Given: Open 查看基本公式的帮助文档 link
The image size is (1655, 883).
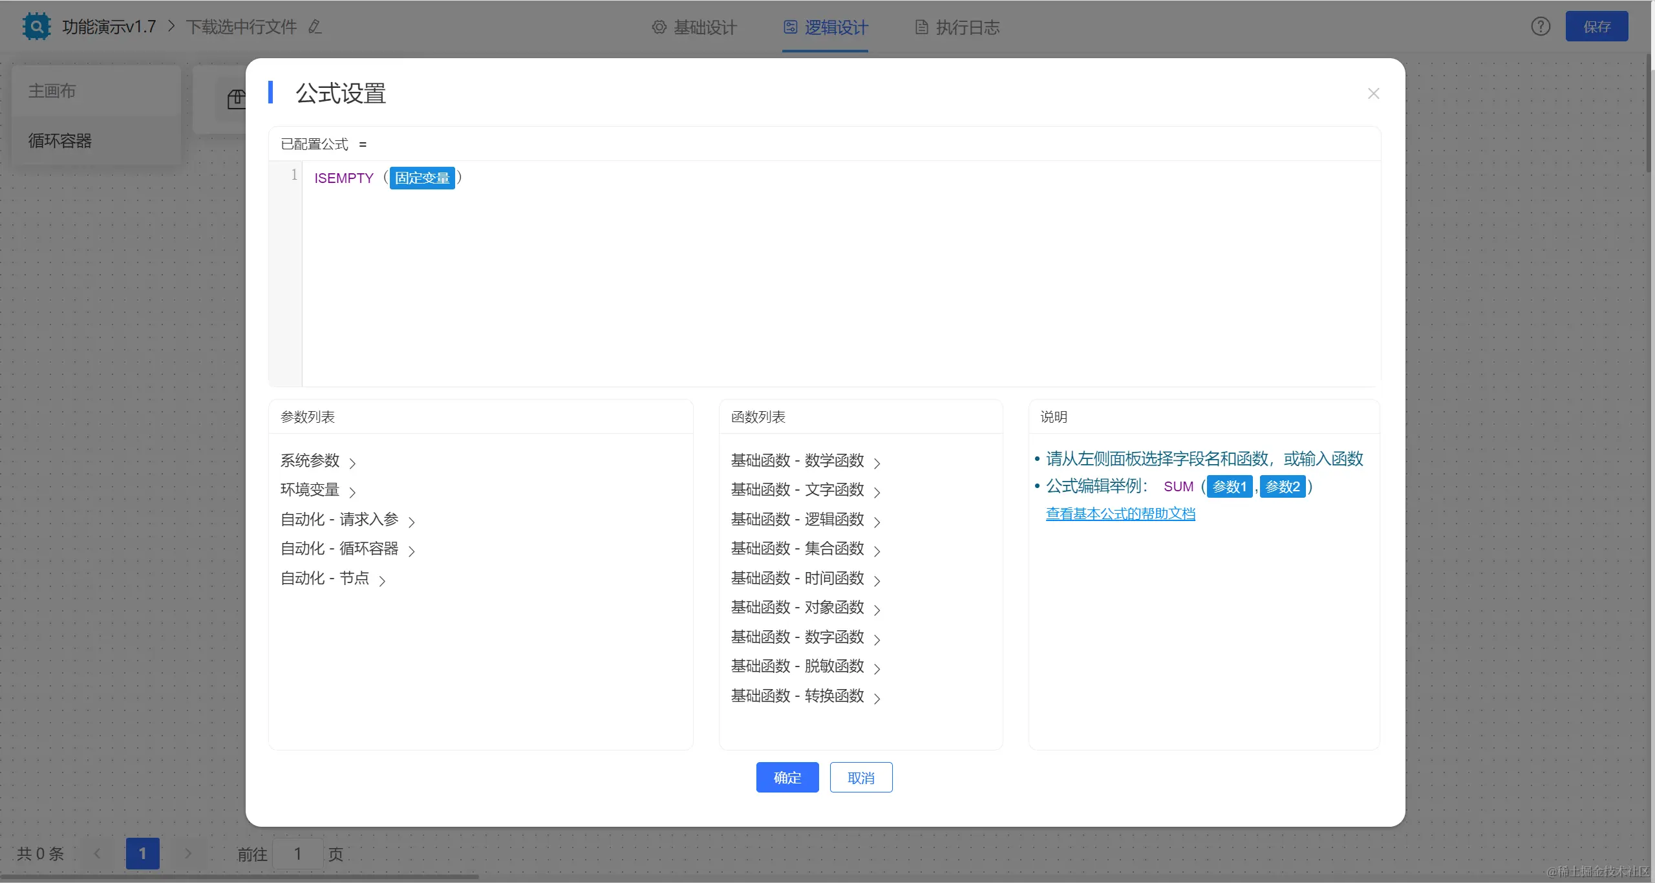Looking at the screenshot, I should (x=1120, y=514).
